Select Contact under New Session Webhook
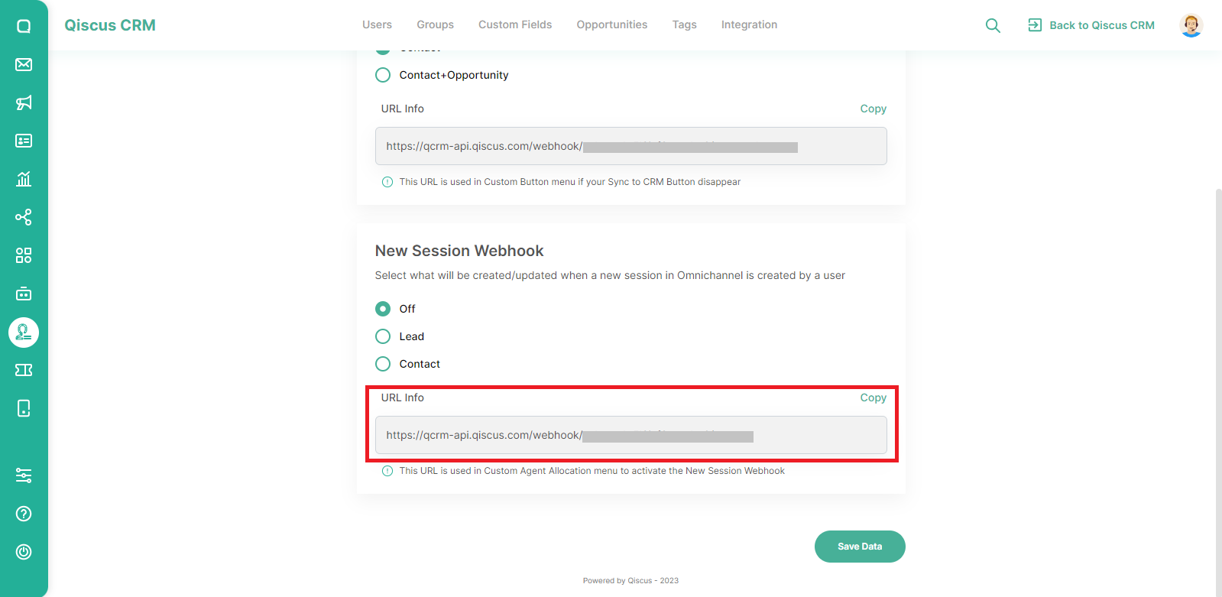Screen dimensions: 1222x597 (383, 364)
